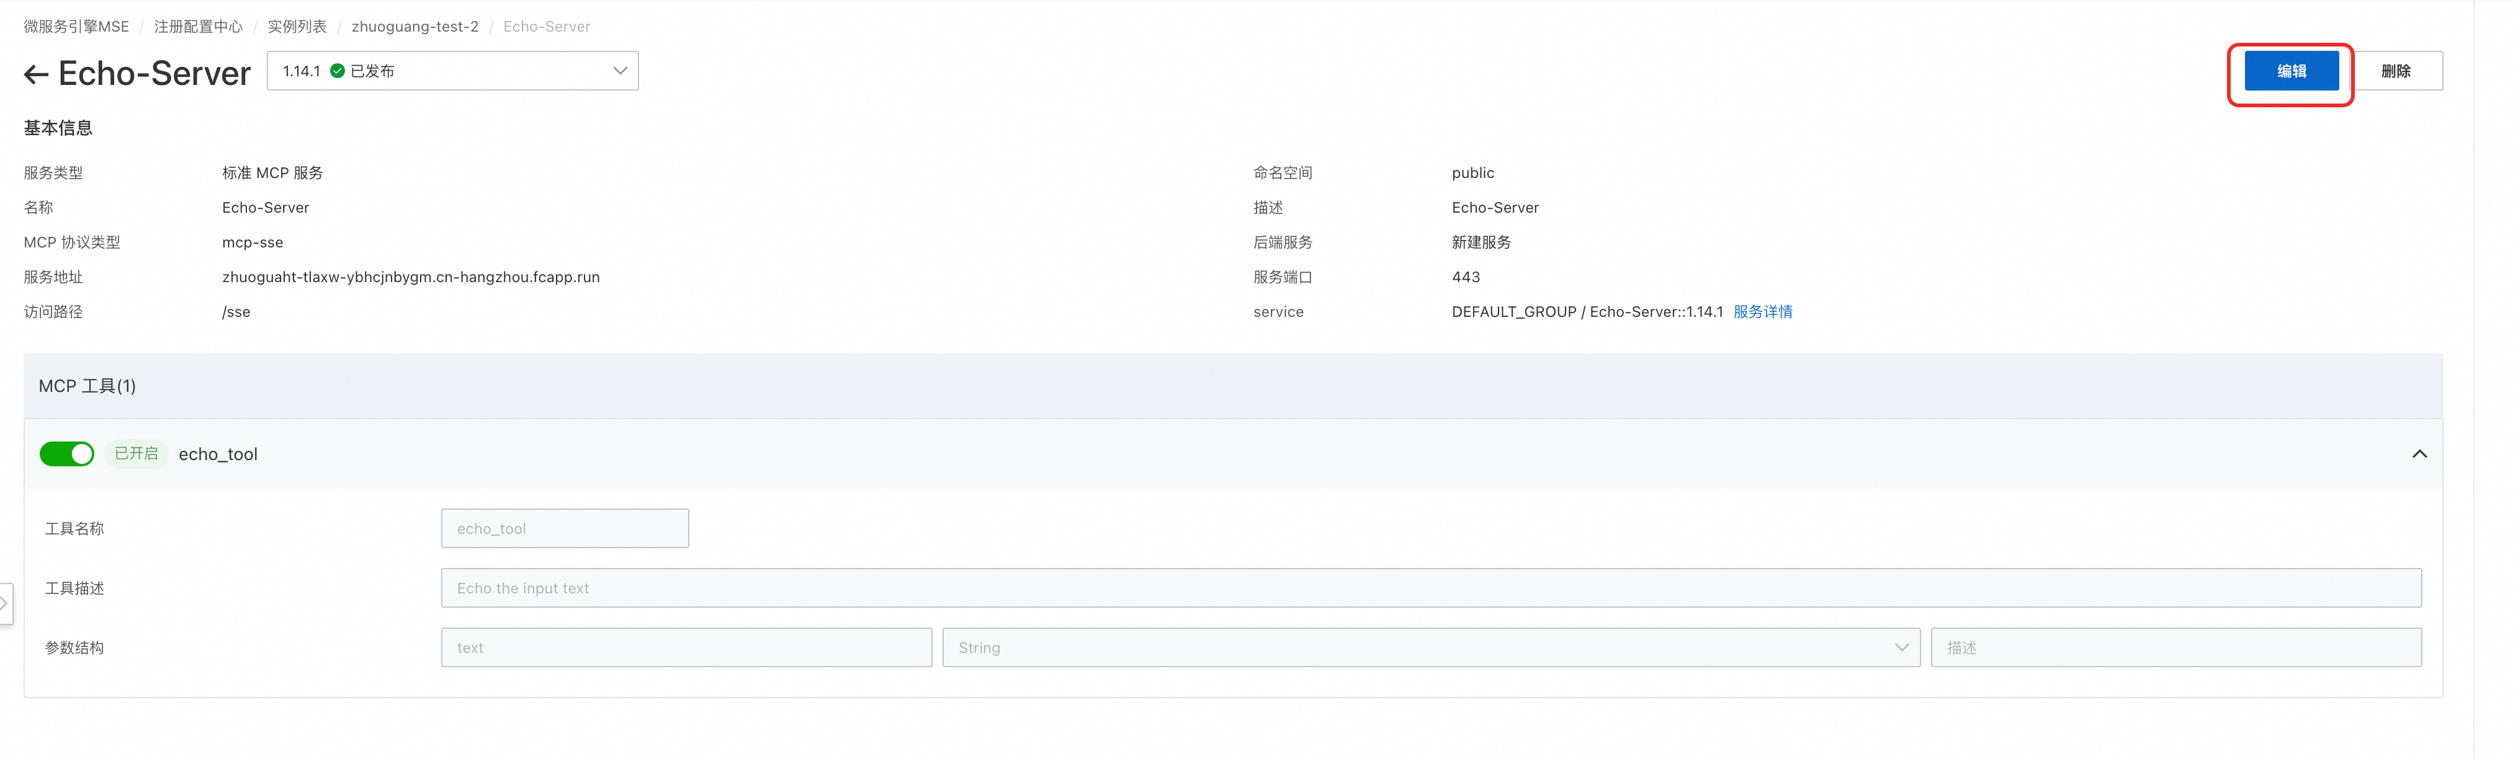Go to 微服务引擎MSE breadcrumb
This screenshot has height=759, width=2518.
point(76,27)
